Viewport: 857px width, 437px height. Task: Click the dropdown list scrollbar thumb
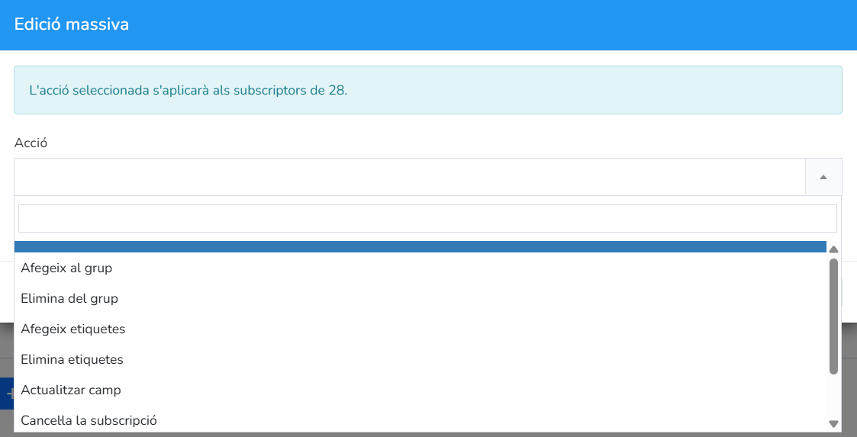833,317
